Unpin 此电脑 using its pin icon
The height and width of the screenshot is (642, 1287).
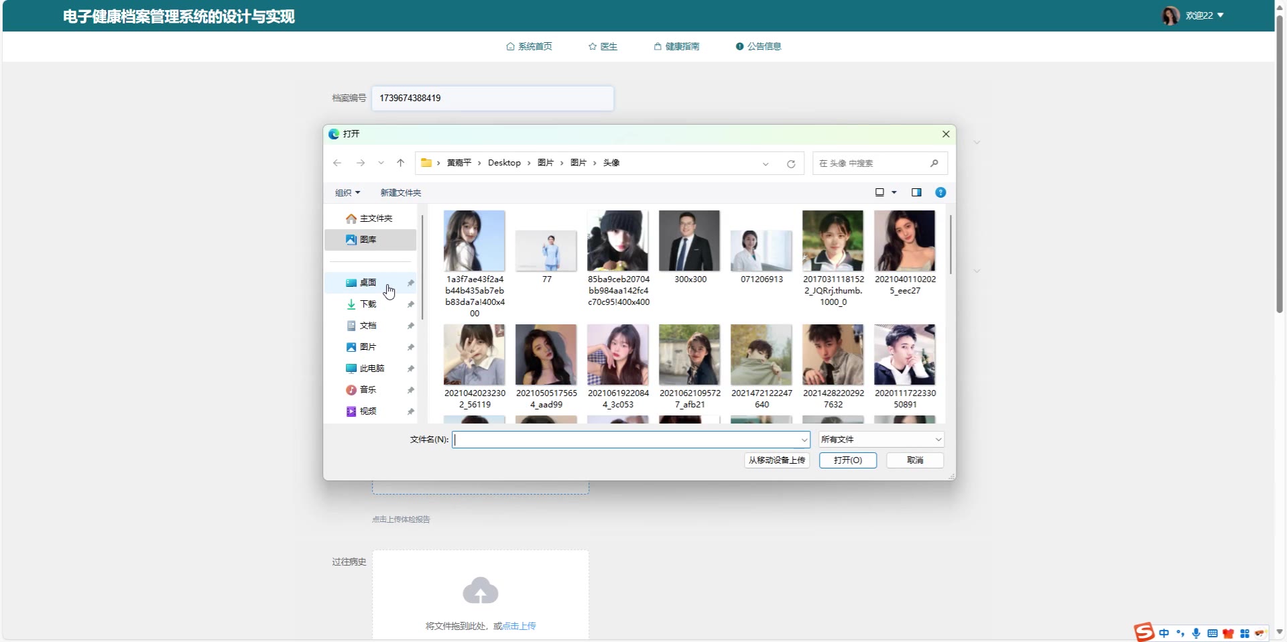click(410, 369)
